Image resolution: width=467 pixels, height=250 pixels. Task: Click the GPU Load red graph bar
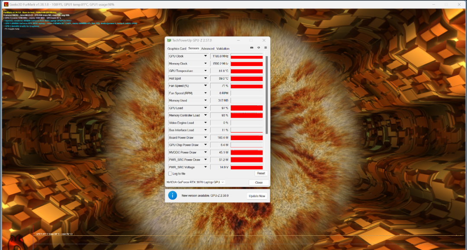point(246,108)
